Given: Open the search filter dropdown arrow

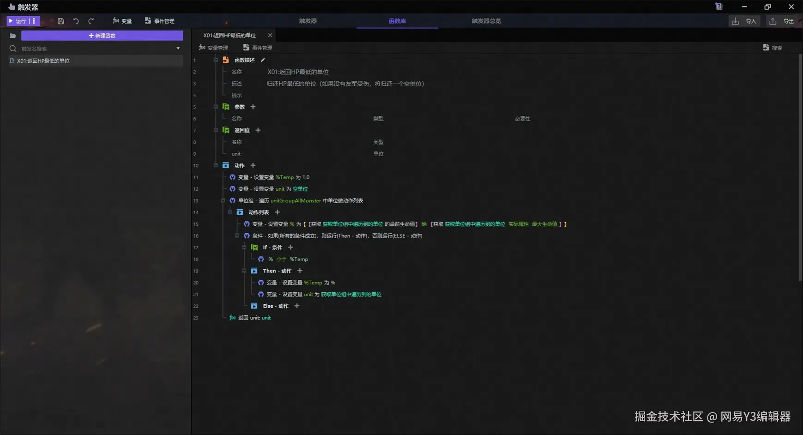Looking at the screenshot, I should point(178,48).
